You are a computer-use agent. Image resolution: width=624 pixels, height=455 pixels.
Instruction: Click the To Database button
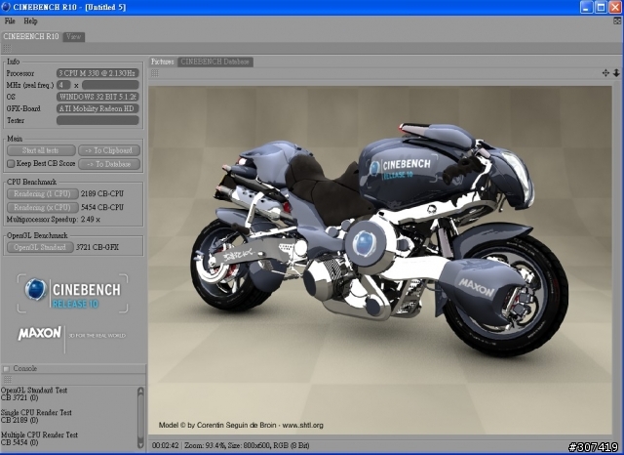109,164
